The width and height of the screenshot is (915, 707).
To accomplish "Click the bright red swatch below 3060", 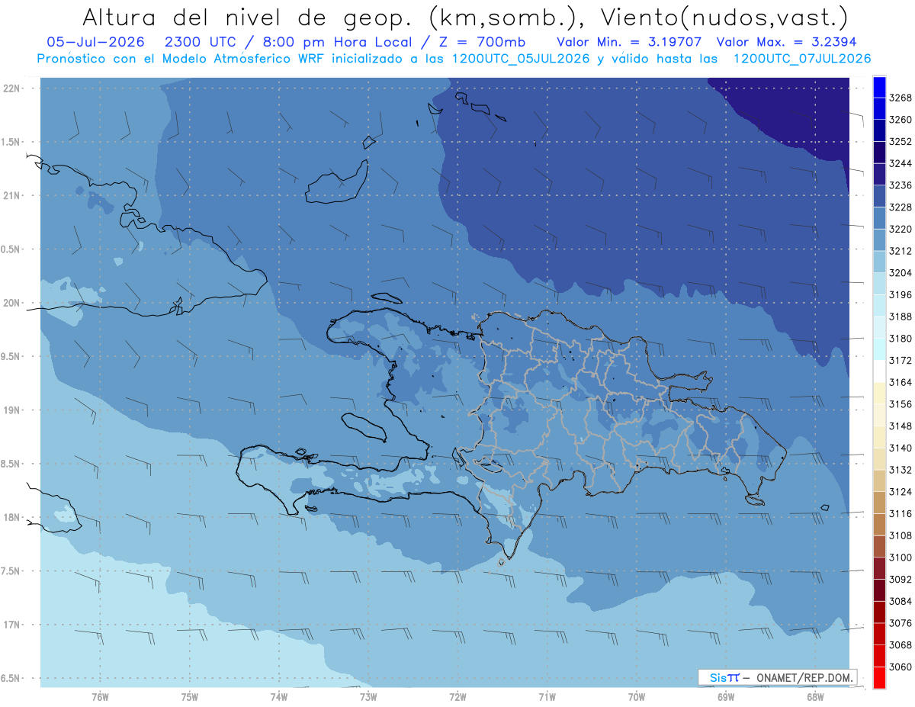I will pyautogui.click(x=879, y=677).
